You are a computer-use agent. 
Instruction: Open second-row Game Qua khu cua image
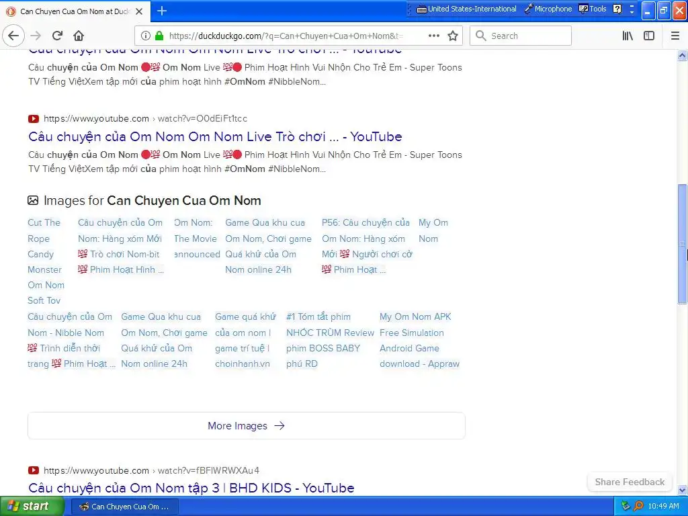164,340
